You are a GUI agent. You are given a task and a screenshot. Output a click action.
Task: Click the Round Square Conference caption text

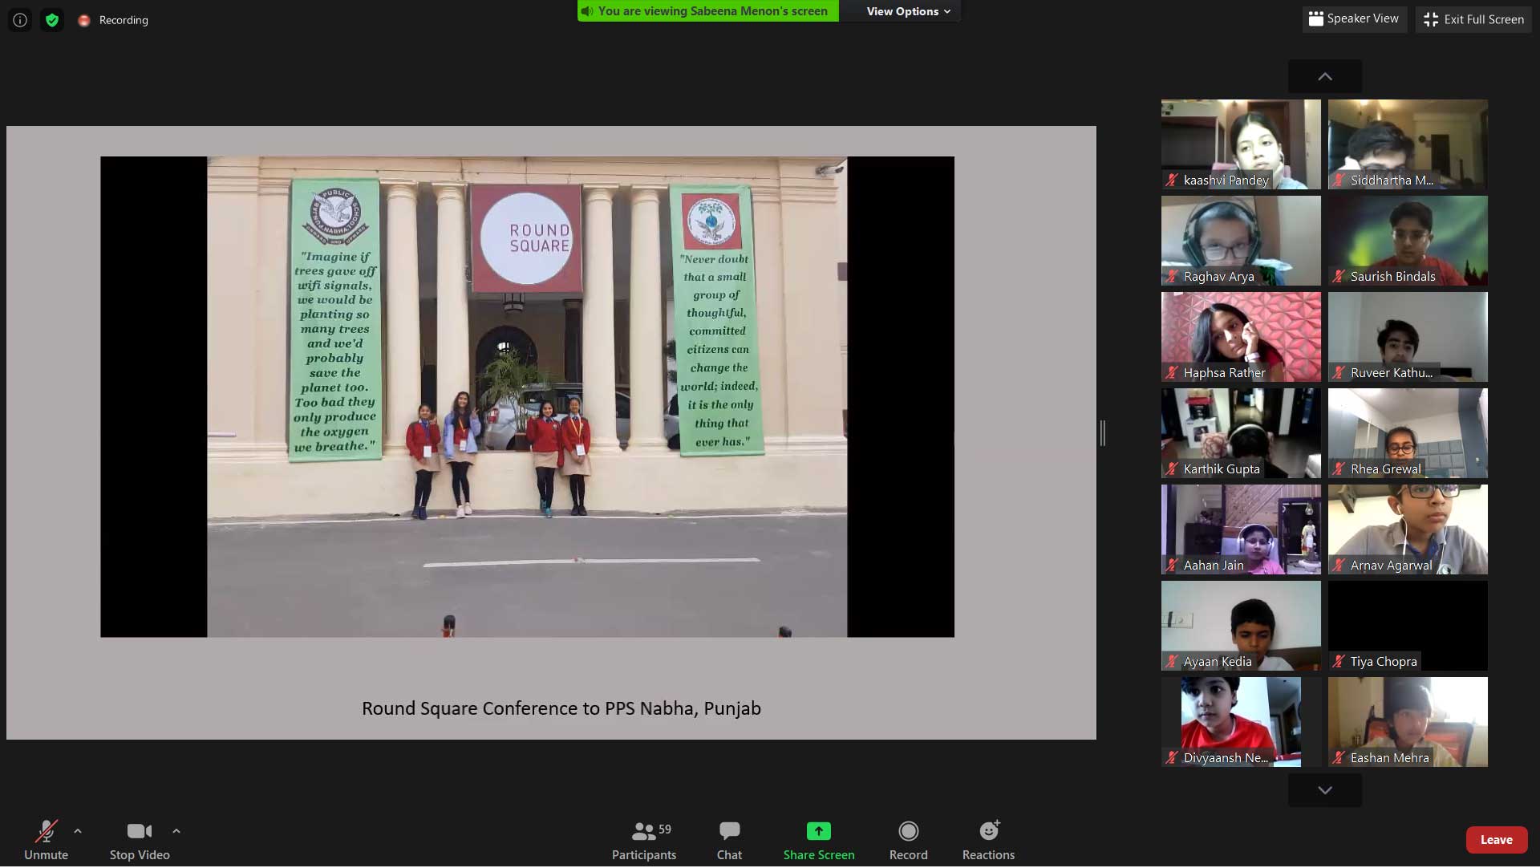point(561,708)
